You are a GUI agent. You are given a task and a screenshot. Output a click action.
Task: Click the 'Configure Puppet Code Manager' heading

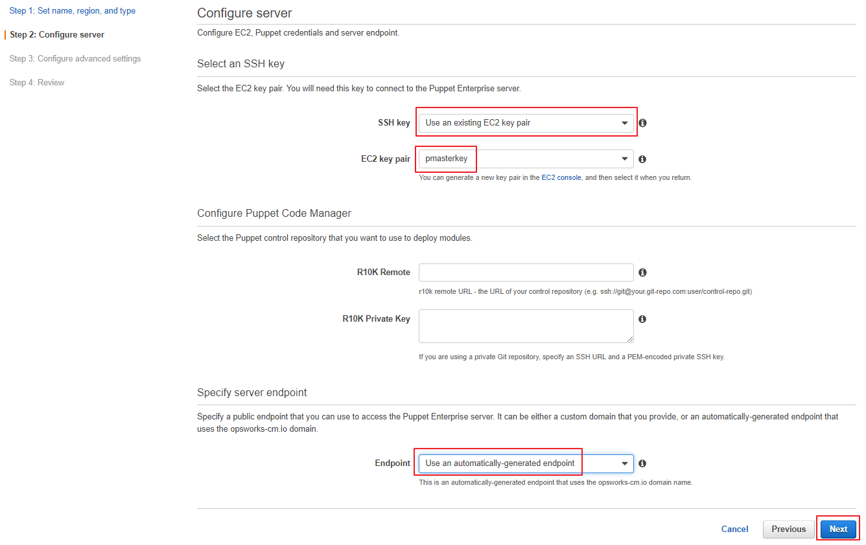point(274,213)
